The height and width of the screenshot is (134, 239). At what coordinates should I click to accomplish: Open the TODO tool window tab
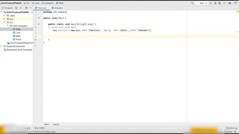coord(40,128)
